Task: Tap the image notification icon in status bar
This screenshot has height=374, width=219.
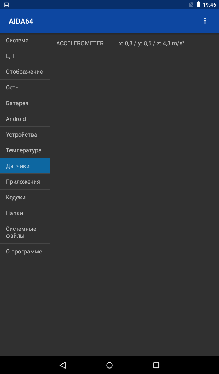Action: click(x=7, y=4)
